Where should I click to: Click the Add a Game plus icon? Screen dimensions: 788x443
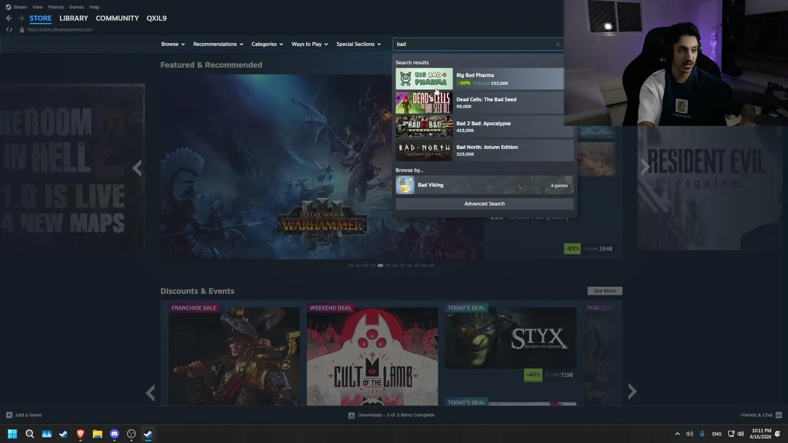(9, 415)
